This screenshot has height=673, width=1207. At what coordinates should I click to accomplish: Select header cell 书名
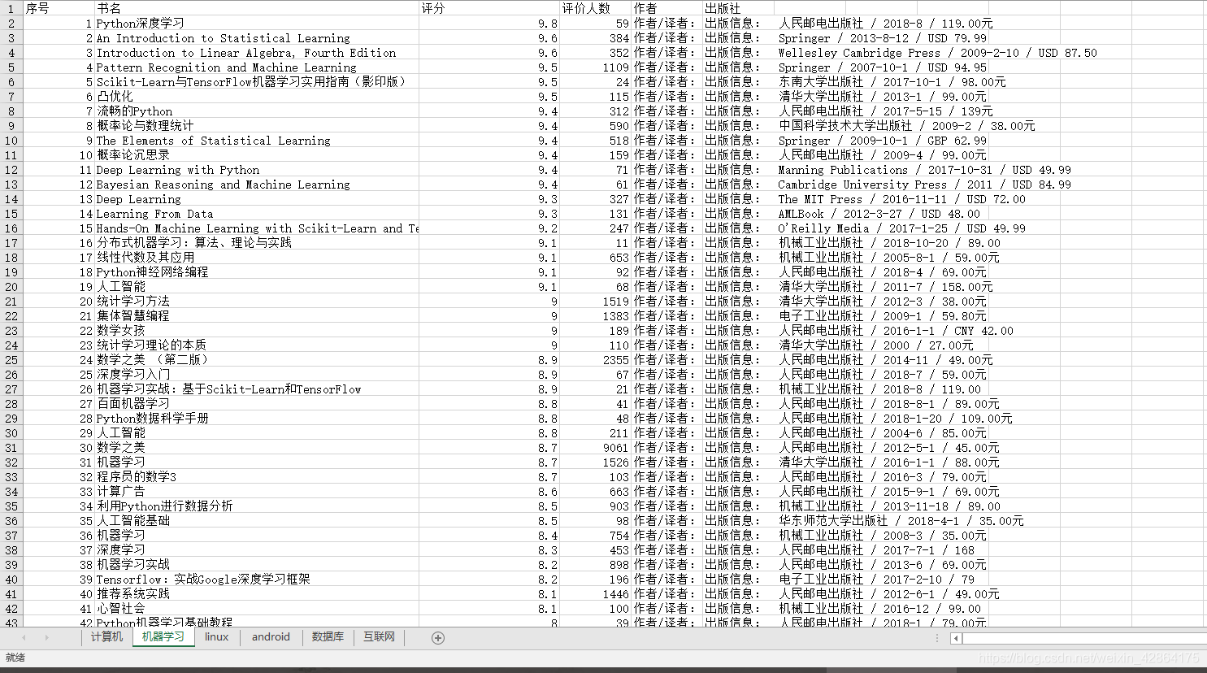(257, 8)
